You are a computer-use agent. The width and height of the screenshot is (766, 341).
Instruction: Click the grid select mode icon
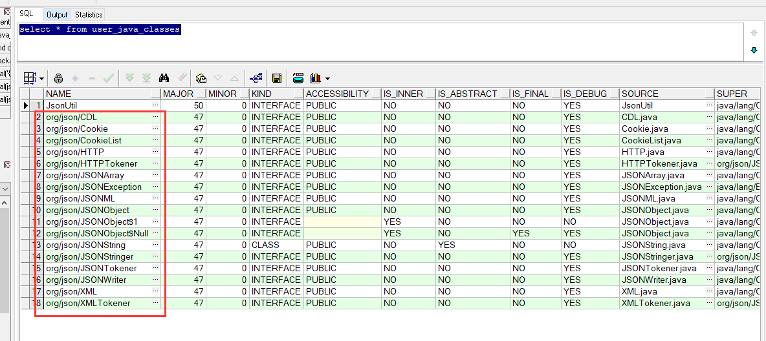click(30, 77)
